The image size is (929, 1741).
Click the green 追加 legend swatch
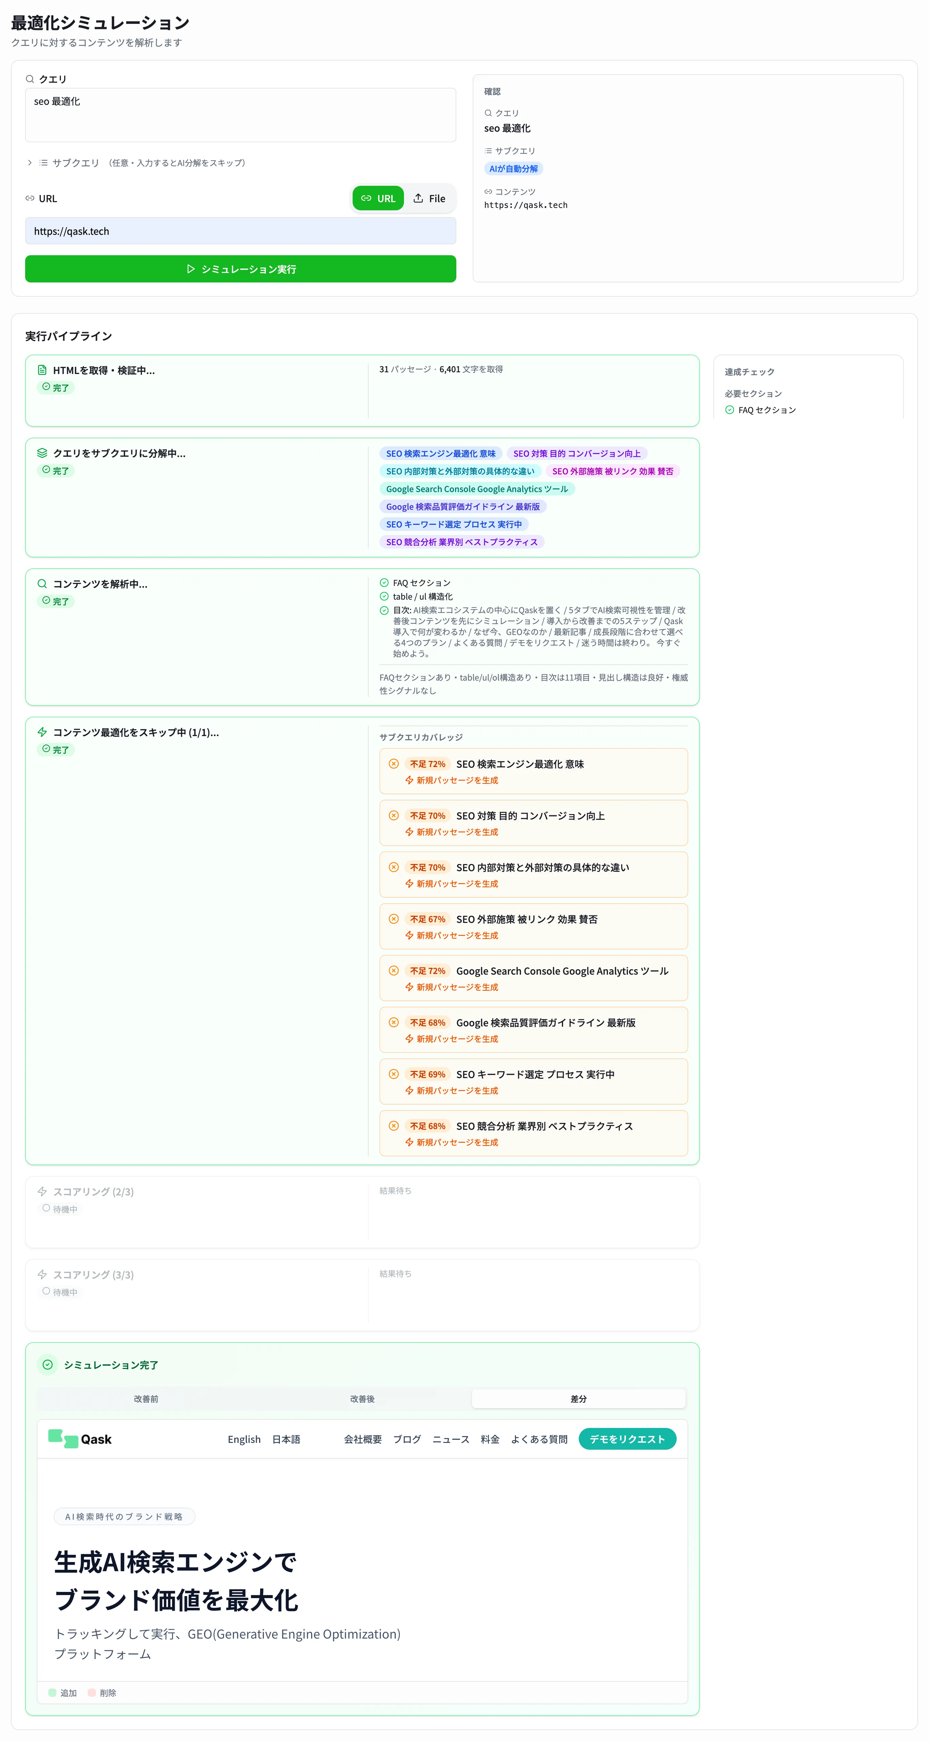click(x=52, y=1693)
